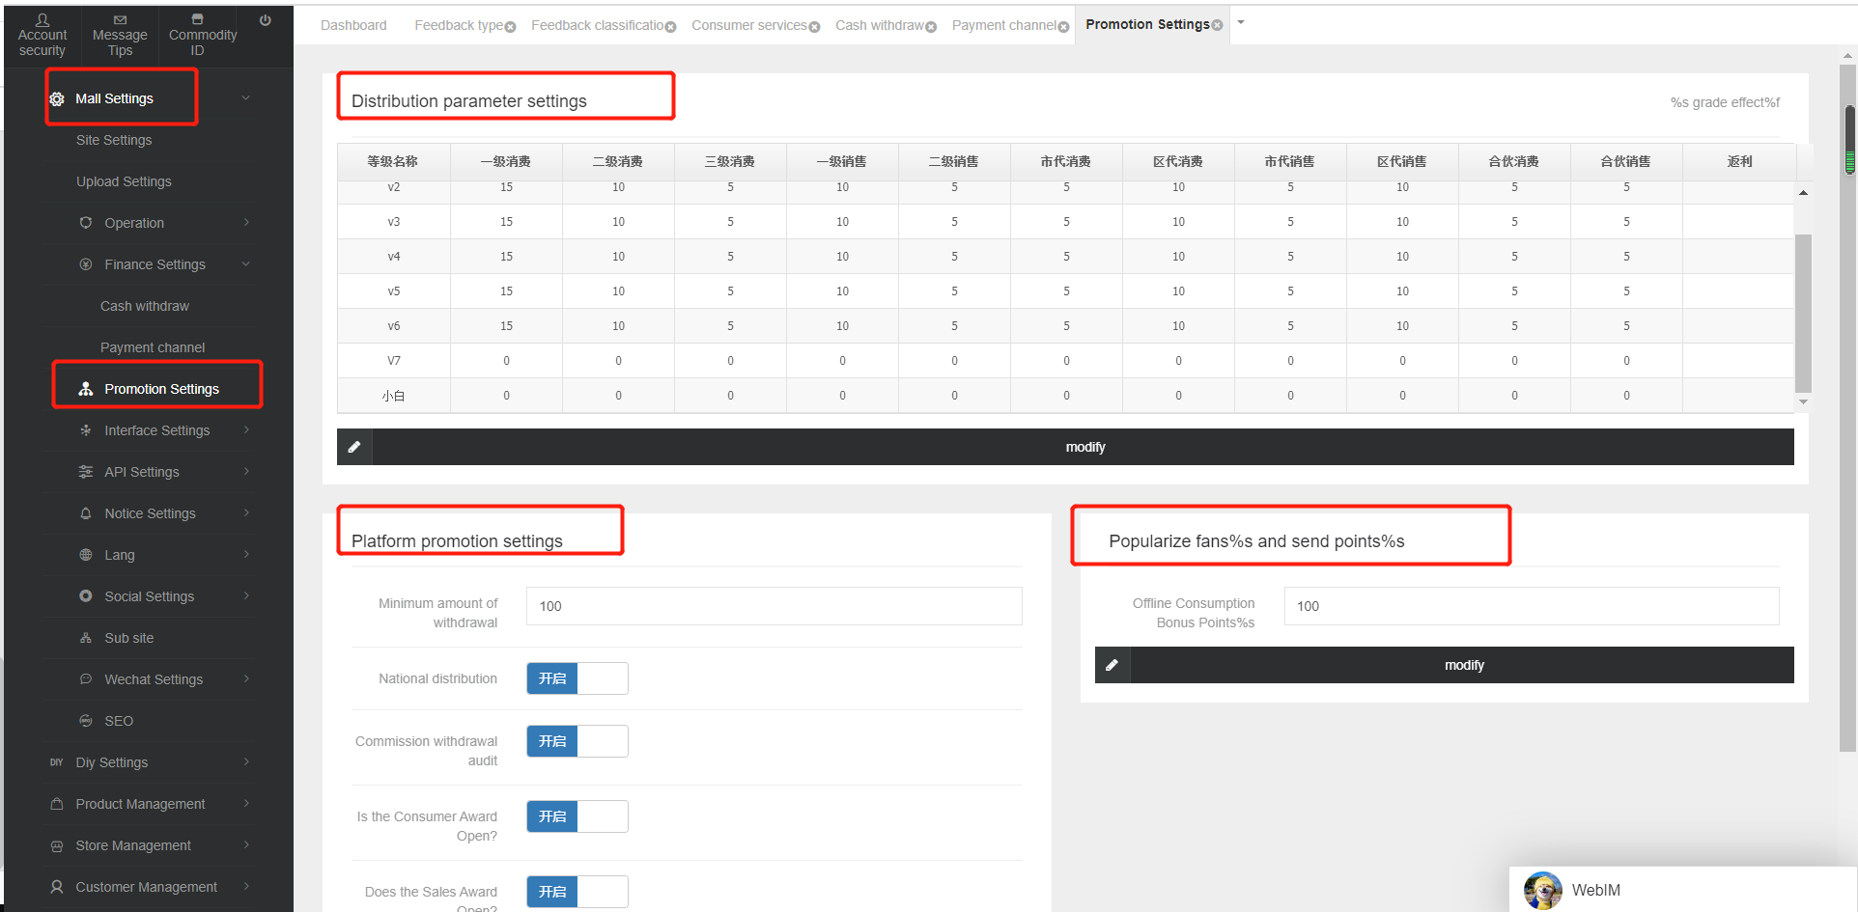This screenshot has height=912, width=1858.
Task: Click Wechat Settings chat icon
Action: [x=86, y=679]
